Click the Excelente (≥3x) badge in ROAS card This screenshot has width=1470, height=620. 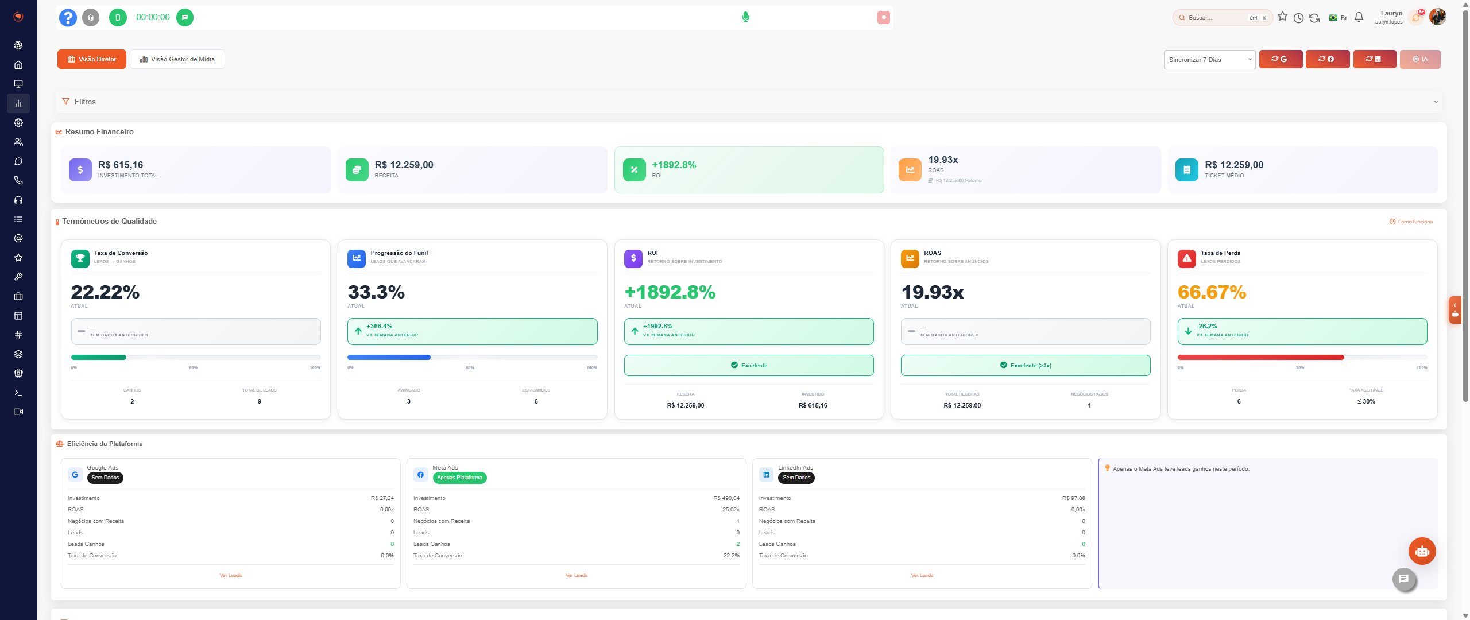tap(1026, 366)
